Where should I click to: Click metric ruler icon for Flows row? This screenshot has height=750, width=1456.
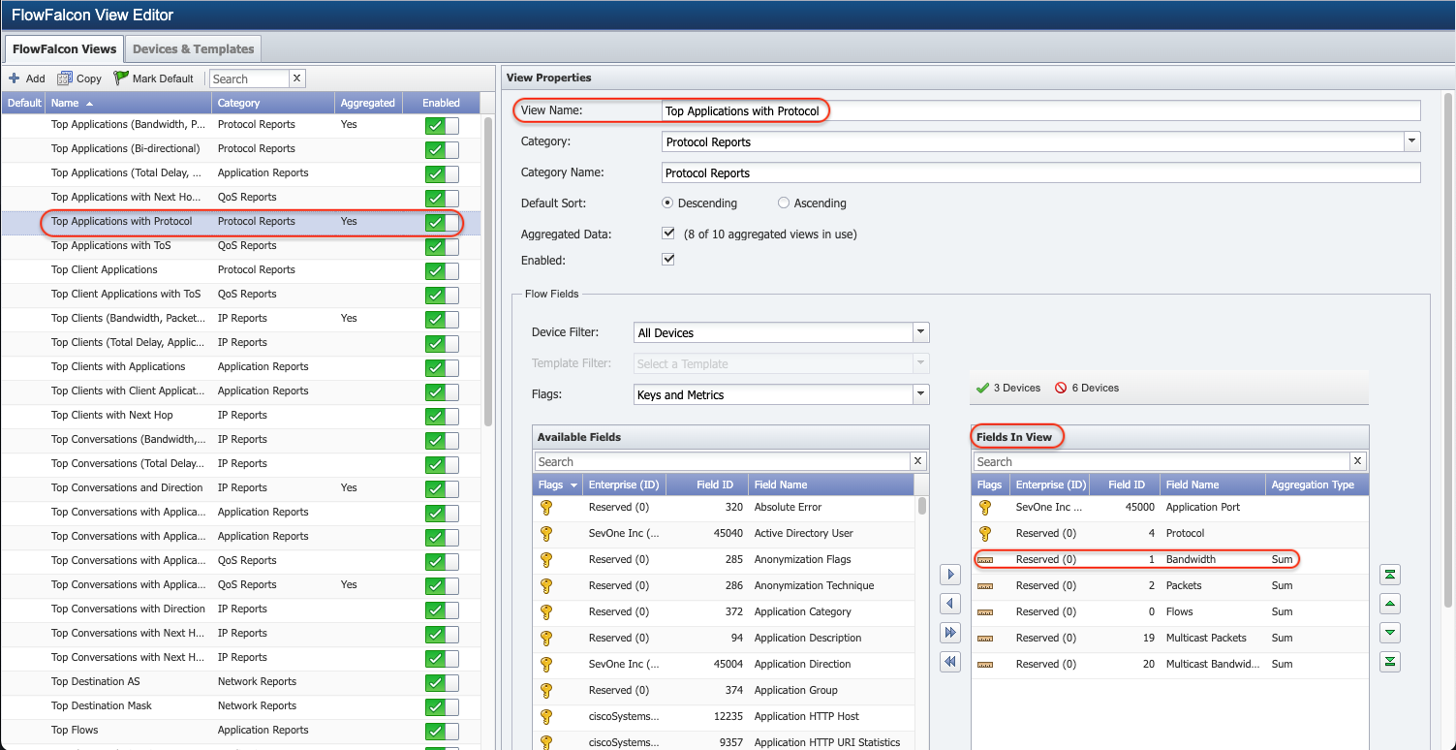click(985, 612)
